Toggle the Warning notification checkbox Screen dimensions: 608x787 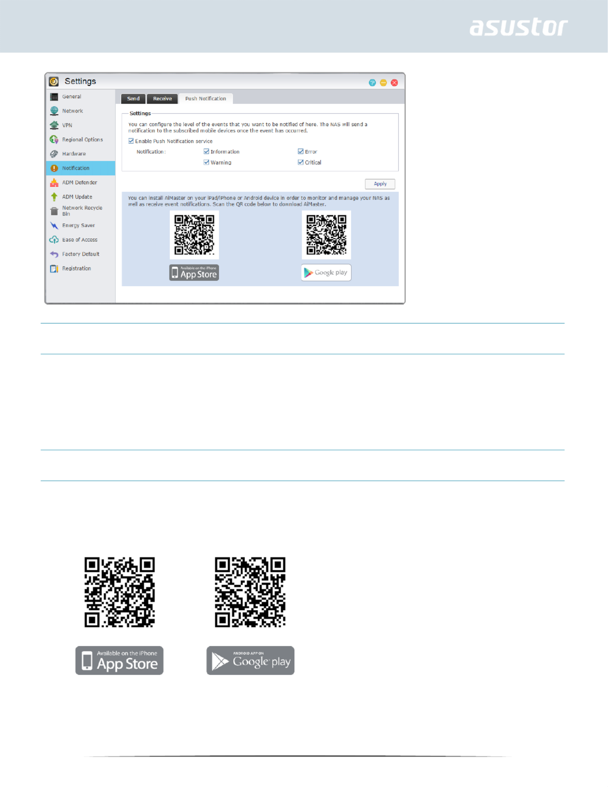[x=207, y=163]
